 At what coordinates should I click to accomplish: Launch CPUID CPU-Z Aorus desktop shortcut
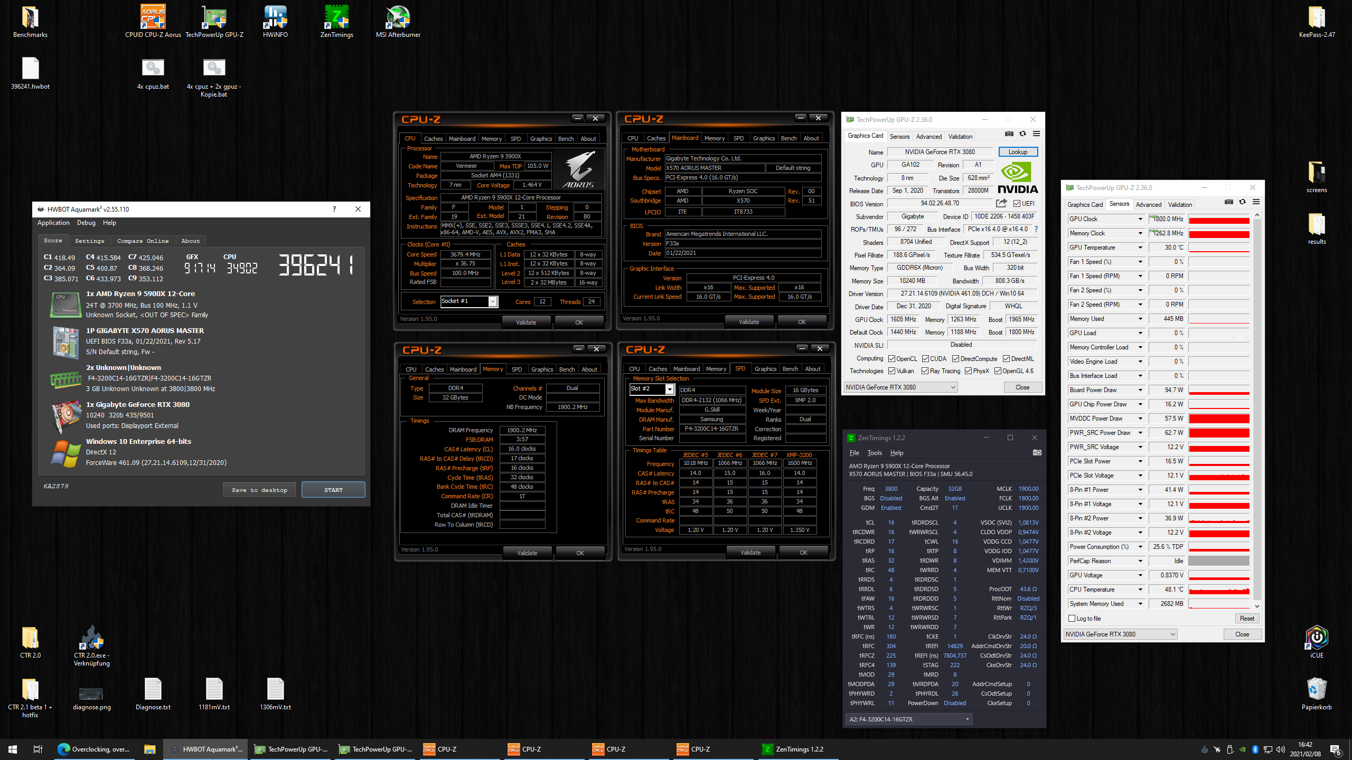tap(153, 22)
